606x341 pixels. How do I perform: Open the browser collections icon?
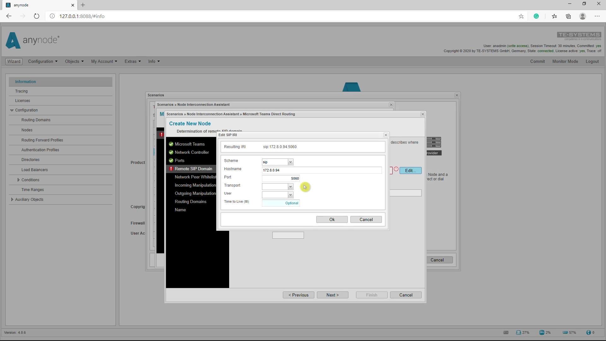coord(568,16)
